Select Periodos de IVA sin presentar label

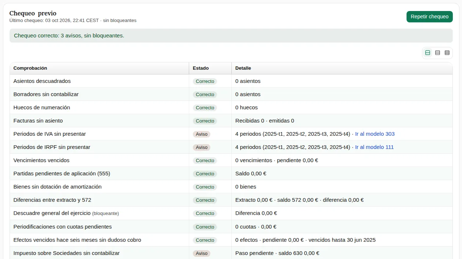click(50, 134)
